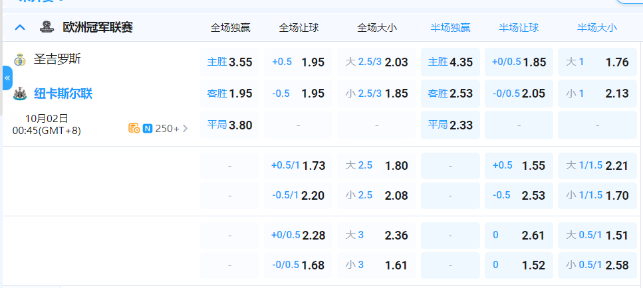Open the 圣吉罗斯 team name

coord(57,59)
